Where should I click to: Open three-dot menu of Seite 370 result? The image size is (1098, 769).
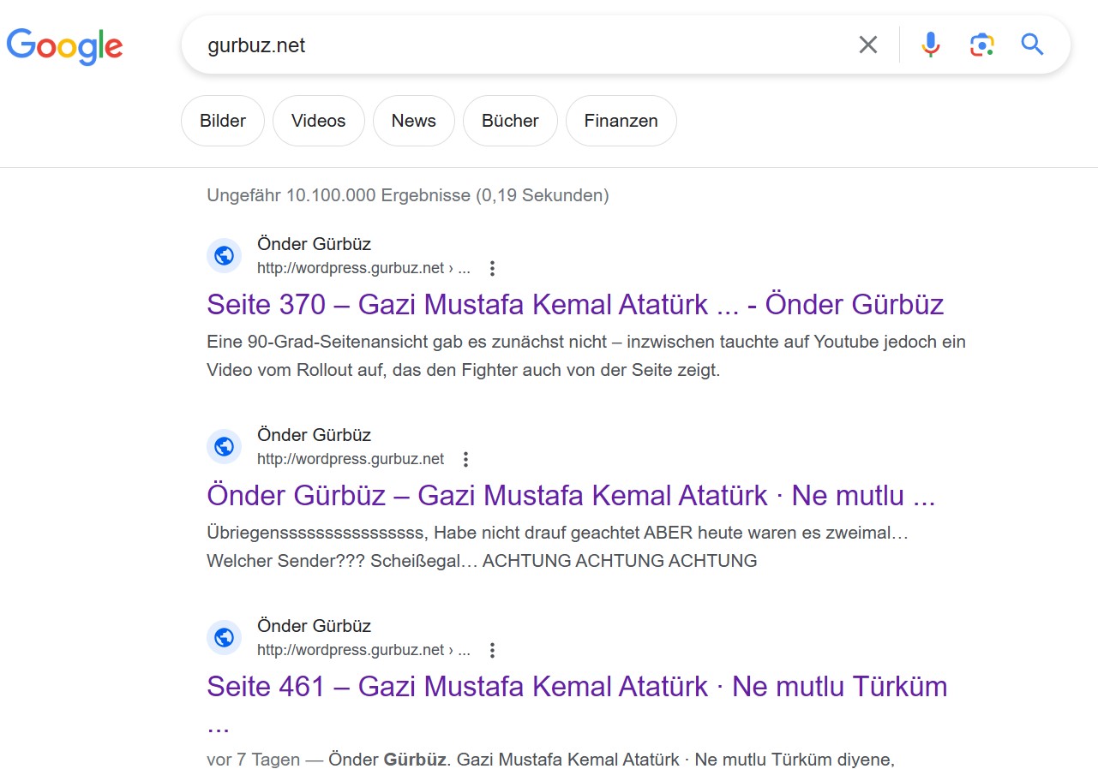492,269
